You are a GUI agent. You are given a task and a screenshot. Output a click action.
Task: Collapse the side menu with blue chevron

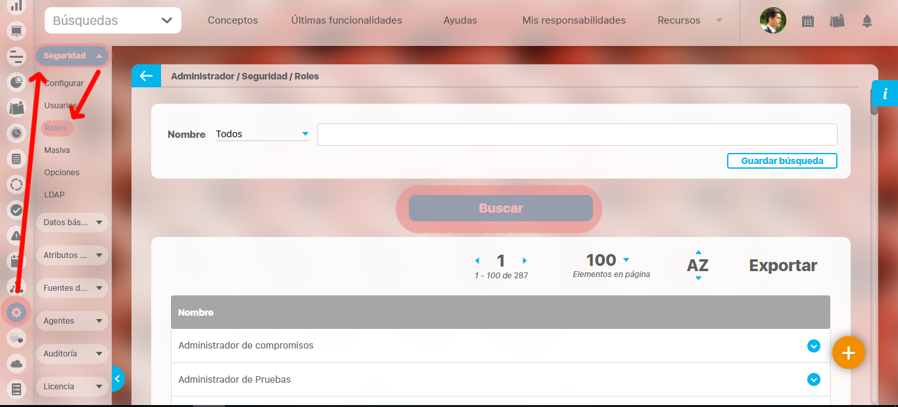pyautogui.click(x=117, y=379)
